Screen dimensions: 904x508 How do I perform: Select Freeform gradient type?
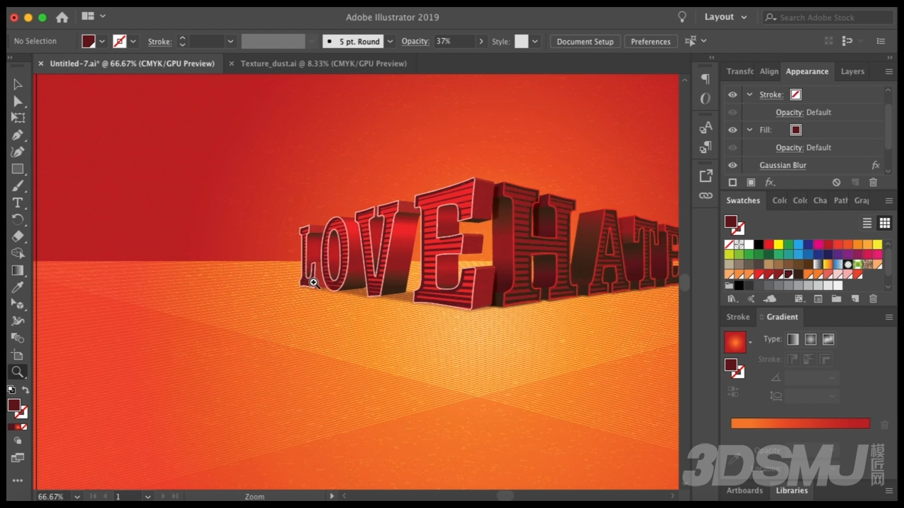828,339
